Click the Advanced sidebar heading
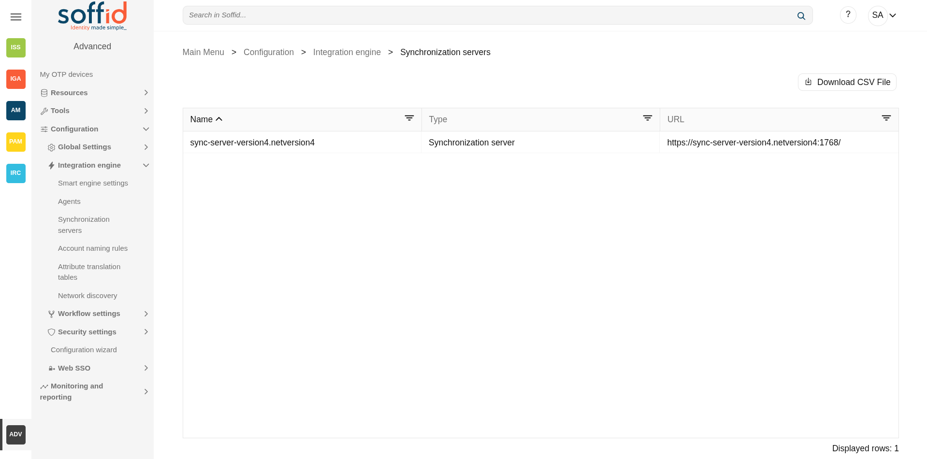927x459 pixels. tap(92, 46)
